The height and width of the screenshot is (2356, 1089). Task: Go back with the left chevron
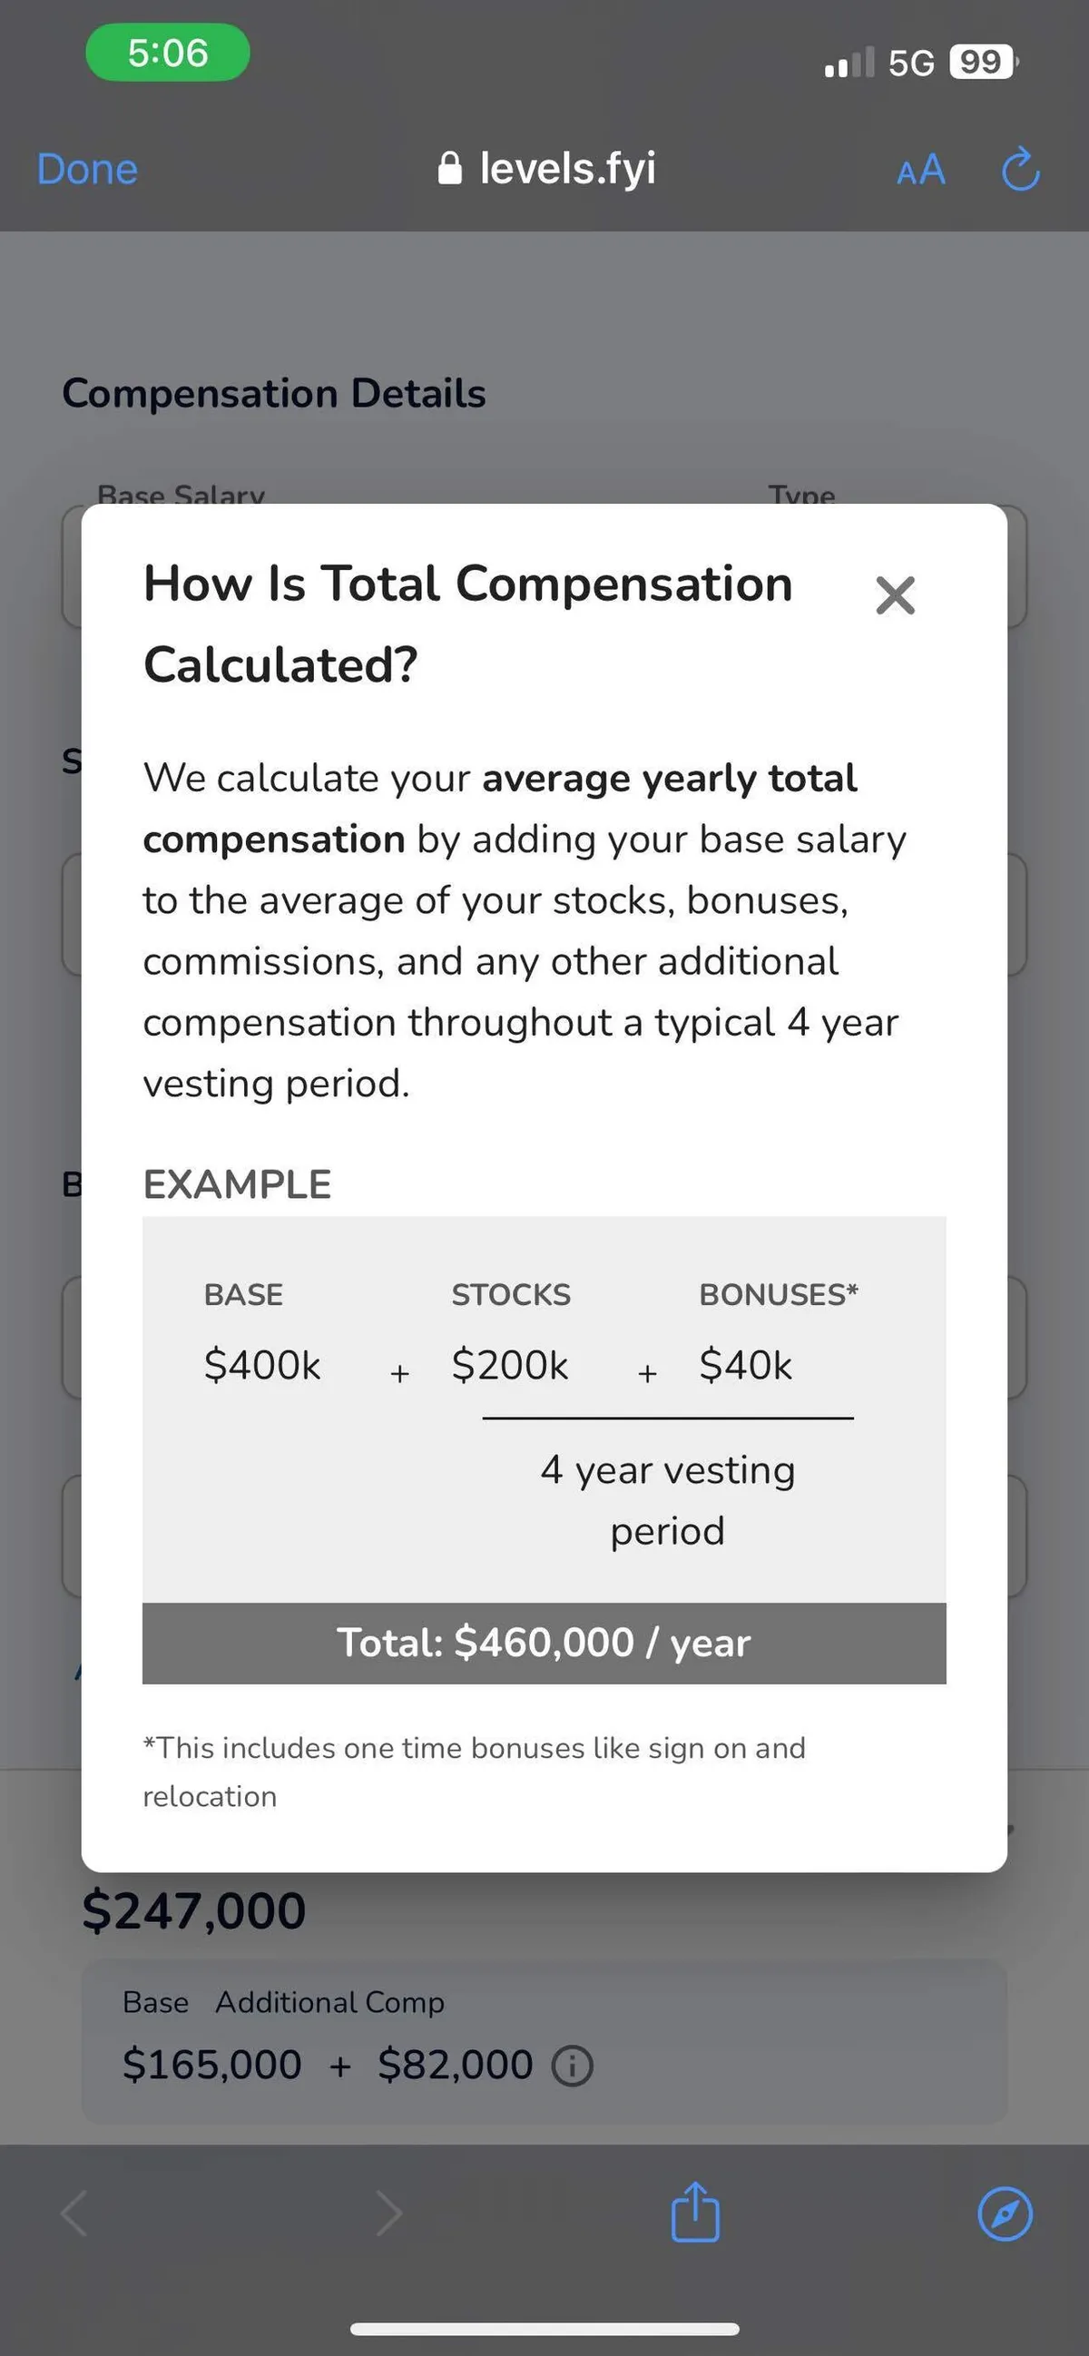pyautogui.click(x=75, y=2214)
